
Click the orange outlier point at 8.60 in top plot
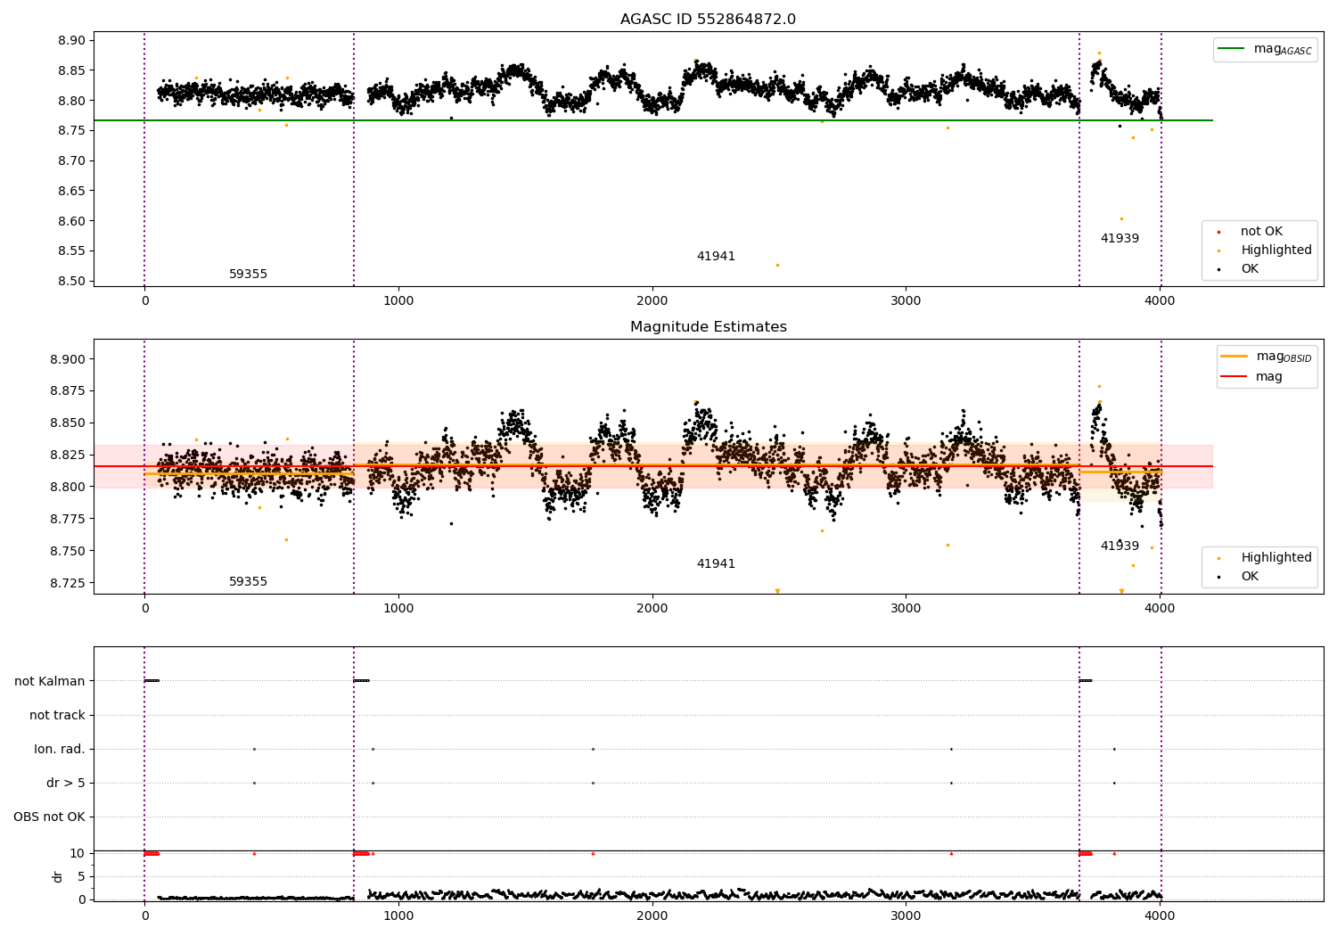[x=1121, y=219]
